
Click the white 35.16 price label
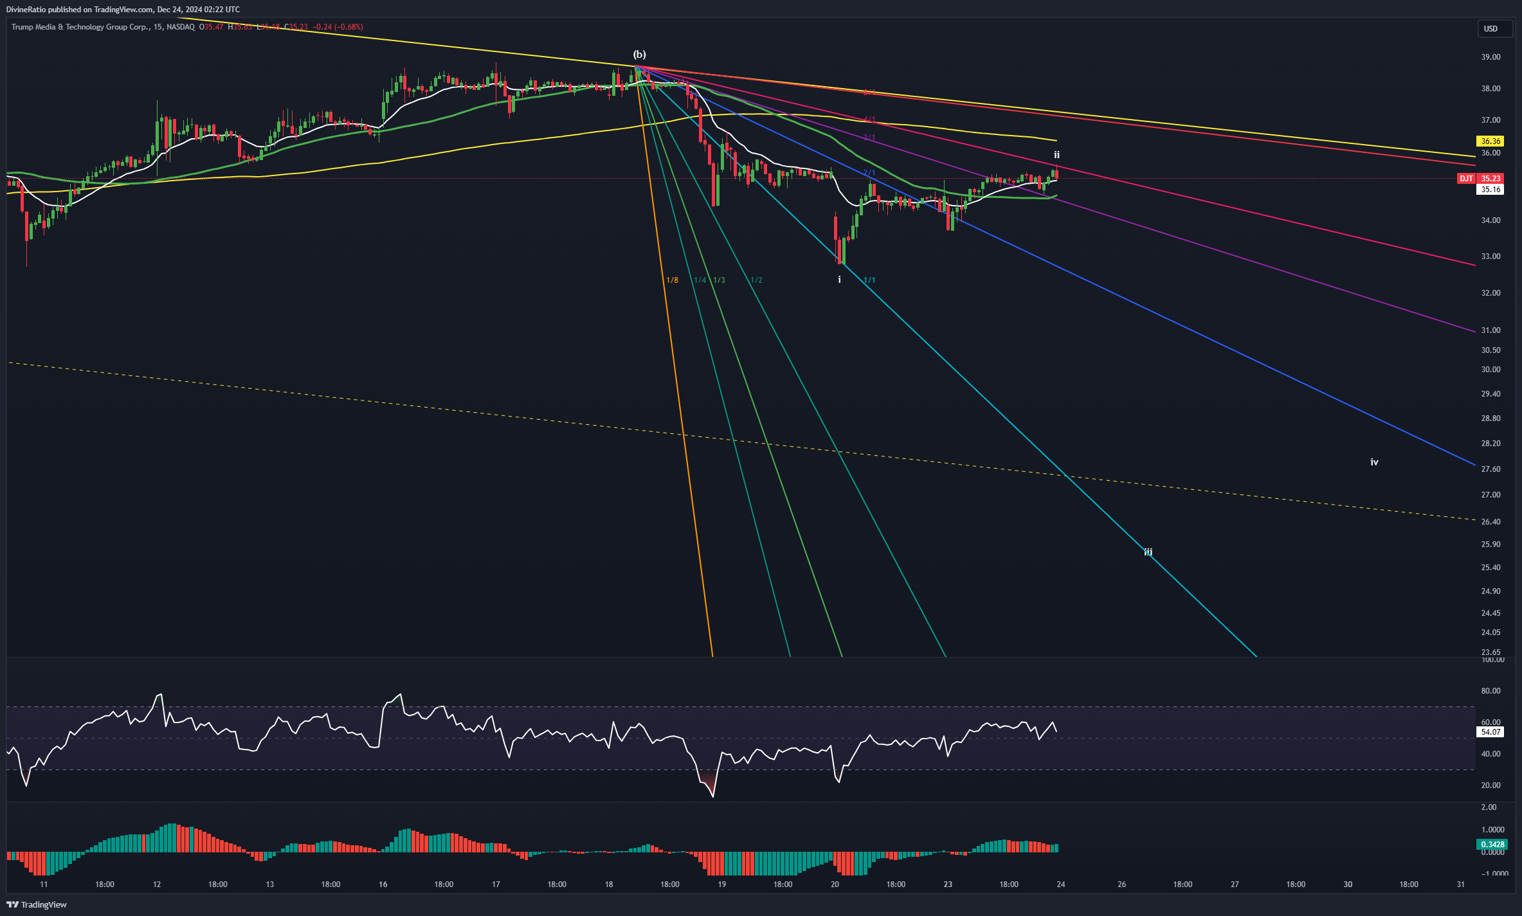tap(1490, 190)
